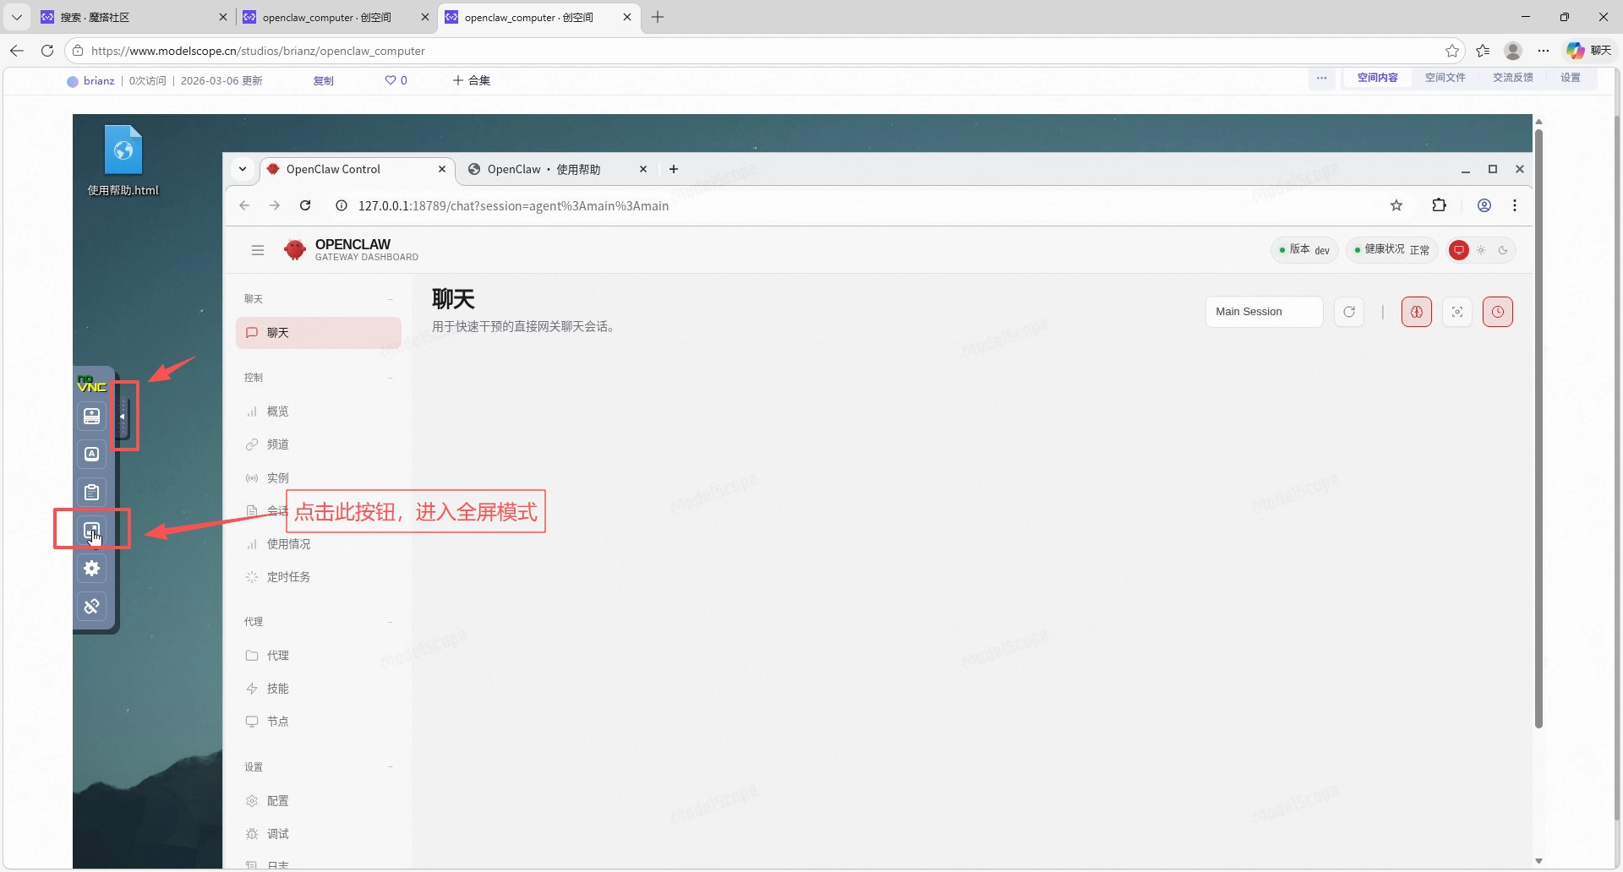Open the 使用帮助.html desktop file icon
This screenshot has height=872, width=1623.
[123, 161]
